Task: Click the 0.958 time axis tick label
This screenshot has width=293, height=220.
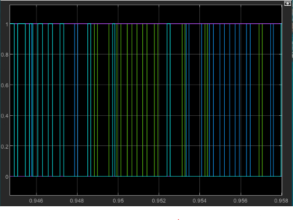Action: tap(281, 201)
